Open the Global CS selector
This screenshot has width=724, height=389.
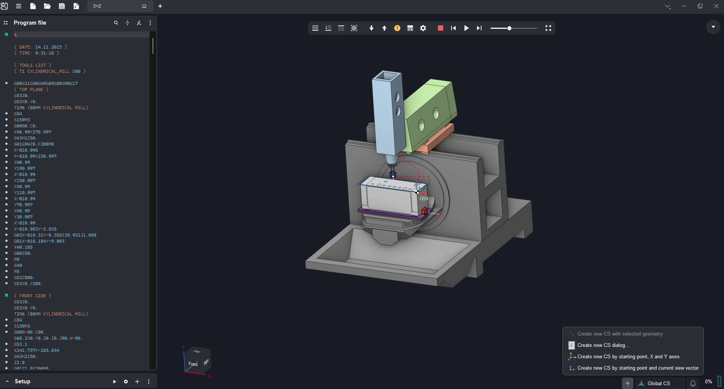[659, 383]
